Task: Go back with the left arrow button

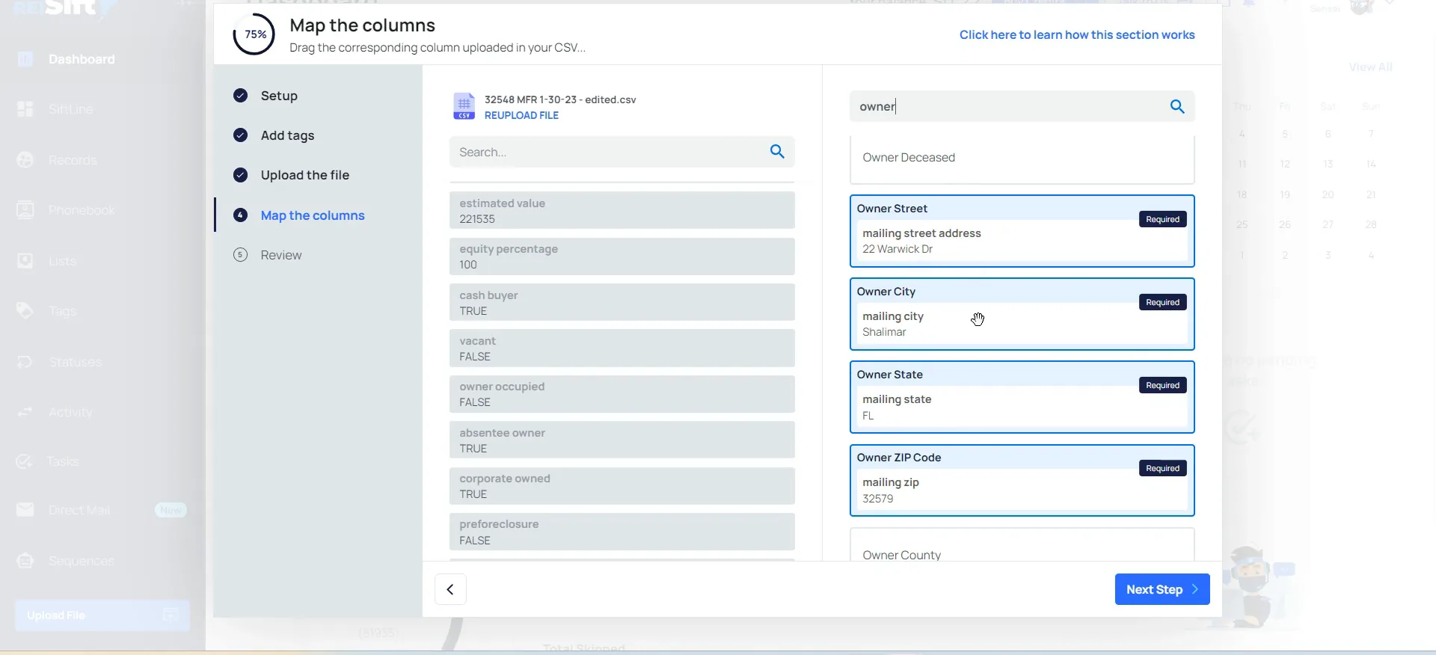Action: click(450, 589)
